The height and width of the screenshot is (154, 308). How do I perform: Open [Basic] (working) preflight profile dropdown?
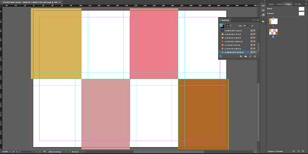tap(66, 152)
